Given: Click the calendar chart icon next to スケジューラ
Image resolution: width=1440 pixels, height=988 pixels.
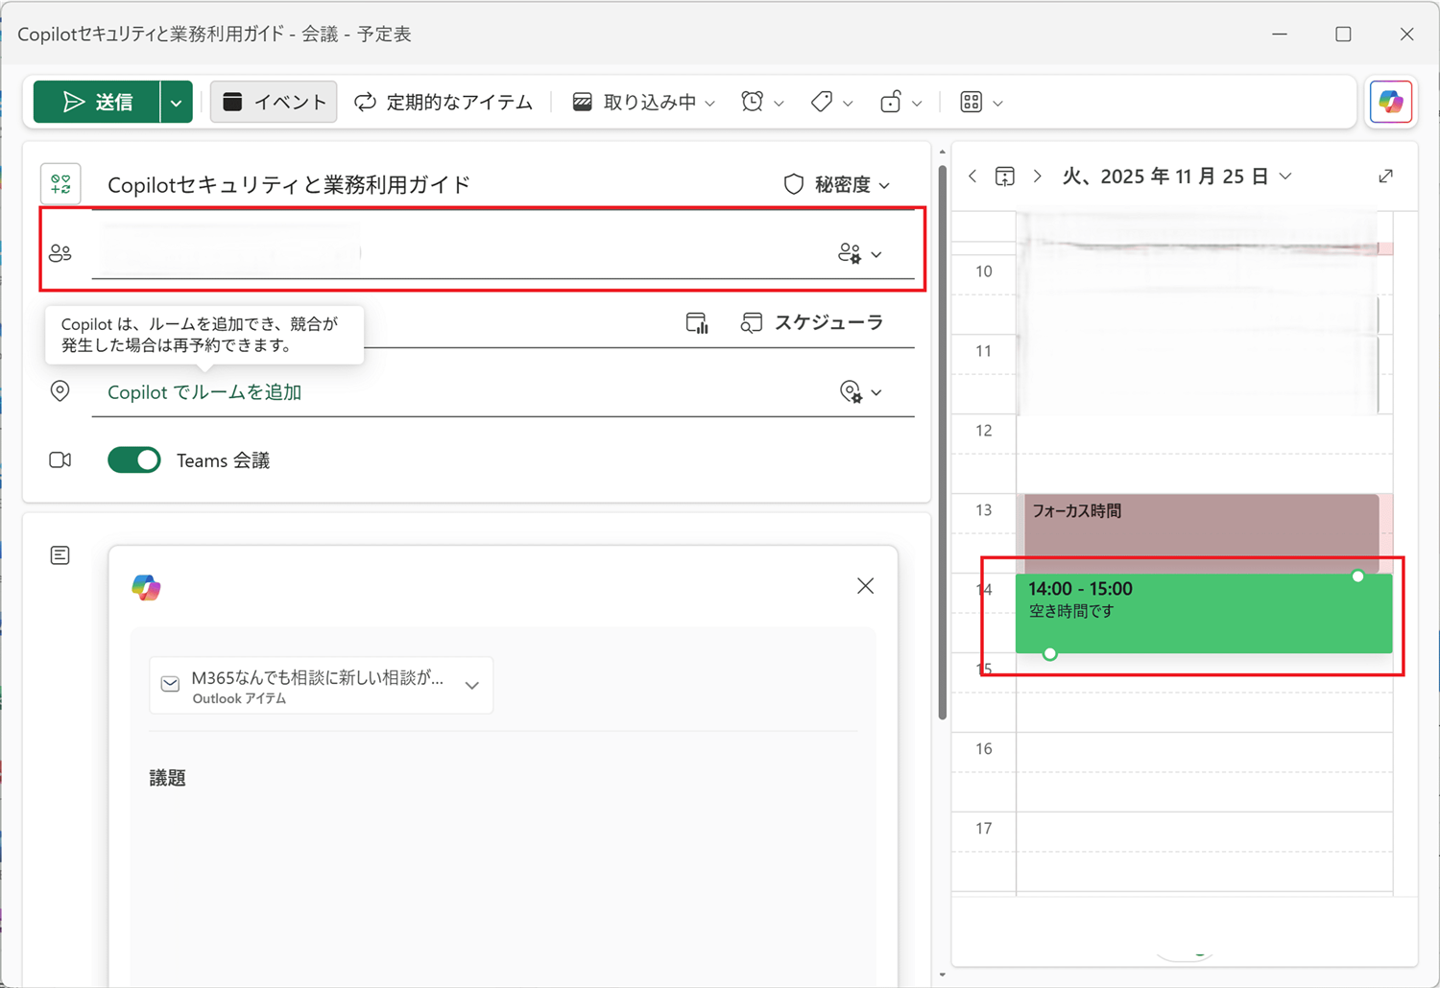Looking at the screenshot, I should coord(697,323).
